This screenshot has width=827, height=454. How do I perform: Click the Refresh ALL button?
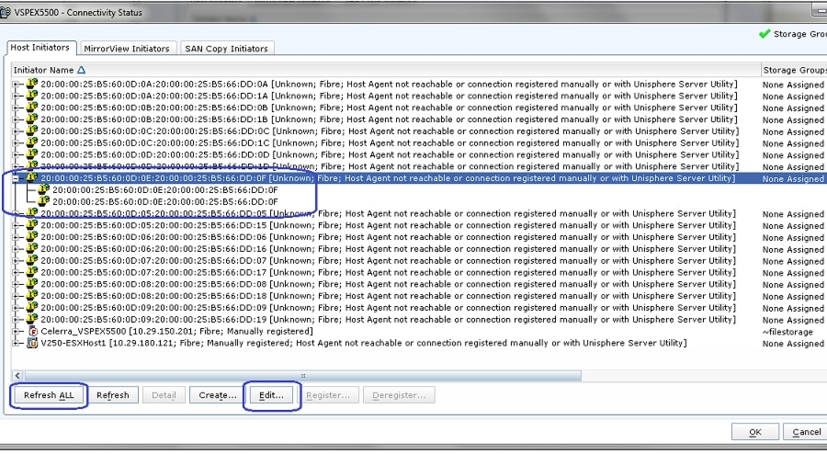tap(49, 395)
